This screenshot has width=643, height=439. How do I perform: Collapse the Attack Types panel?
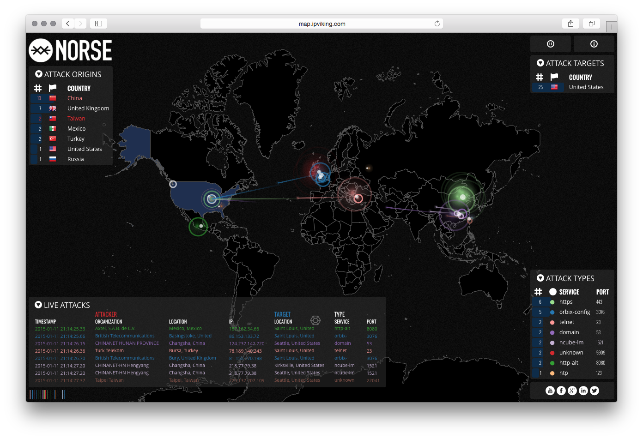point(540,278)
